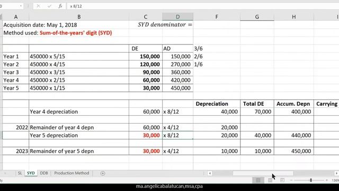This screenshot has width=339, height=191.
Task: Select column H header
Action: (294, 16)
